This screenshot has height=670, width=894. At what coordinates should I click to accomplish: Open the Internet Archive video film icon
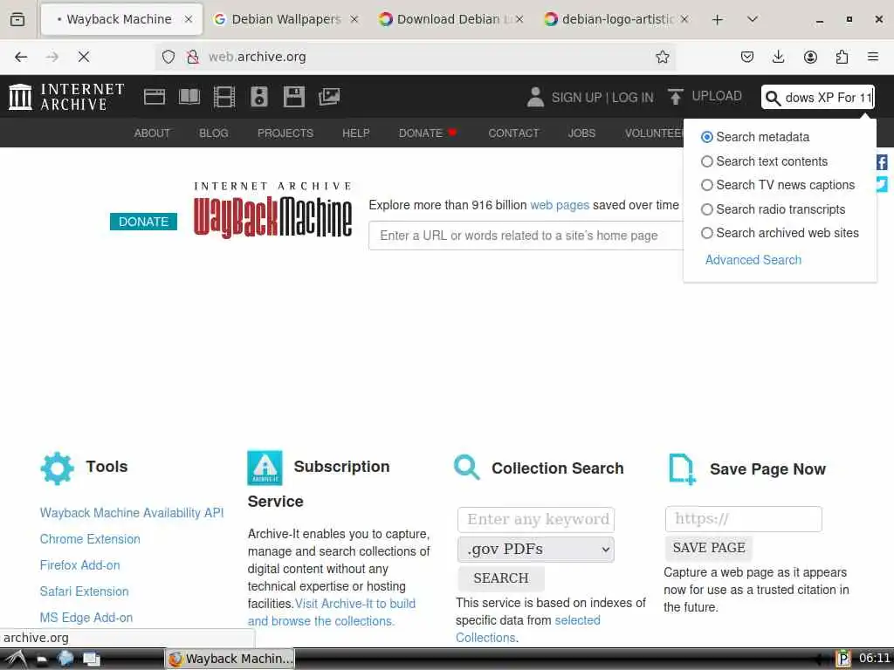tap(224, 97)
